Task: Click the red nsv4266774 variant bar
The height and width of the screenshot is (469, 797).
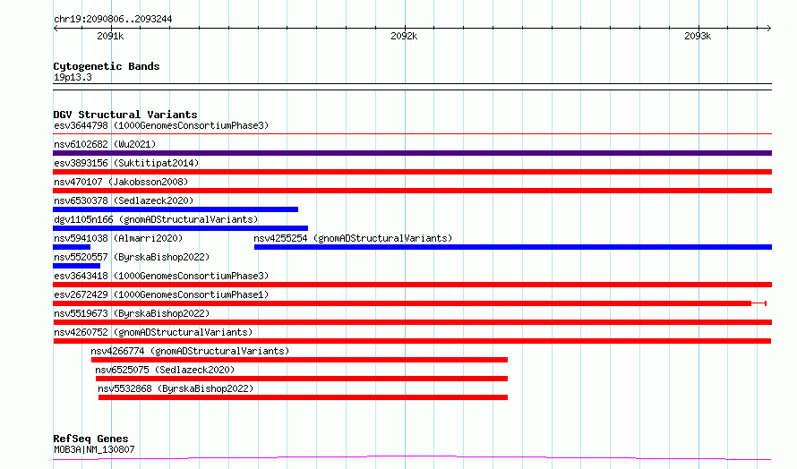Action: click(299, 360)
